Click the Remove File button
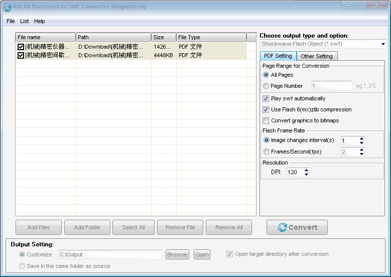391x277 pixels. point(180,227)
